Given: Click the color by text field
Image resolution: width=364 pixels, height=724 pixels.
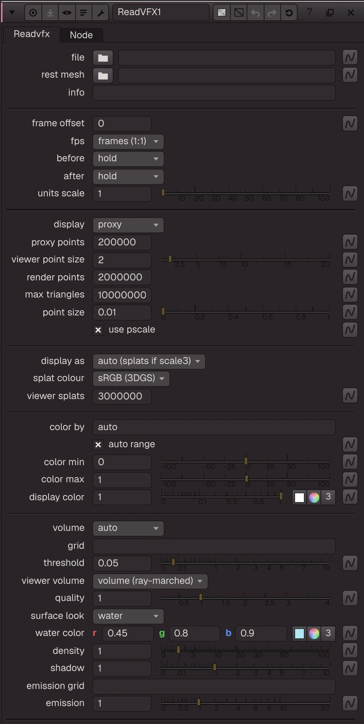Looking at the screenshot, I should click(x=214, y=427).
